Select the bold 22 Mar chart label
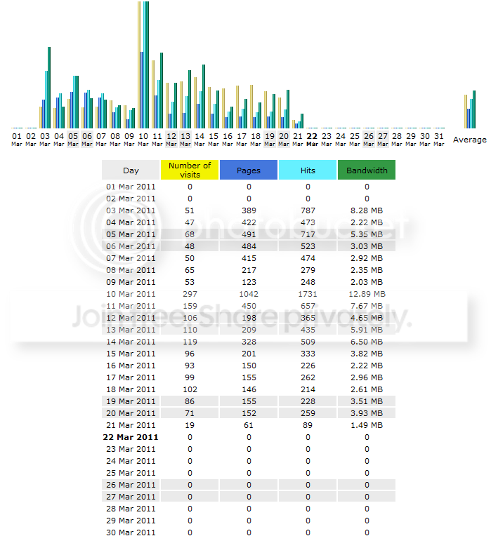 click(x=312, y=140)
